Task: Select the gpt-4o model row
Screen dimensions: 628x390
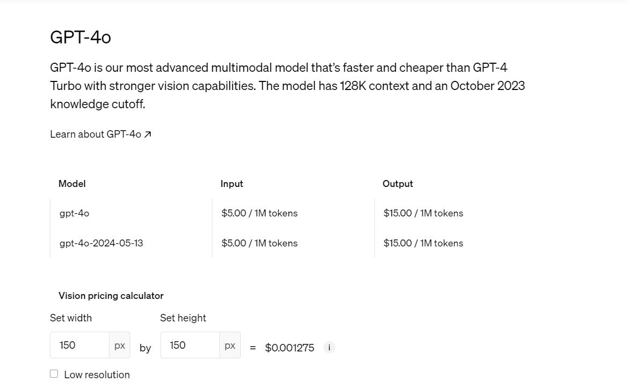Action: (73, 213)
